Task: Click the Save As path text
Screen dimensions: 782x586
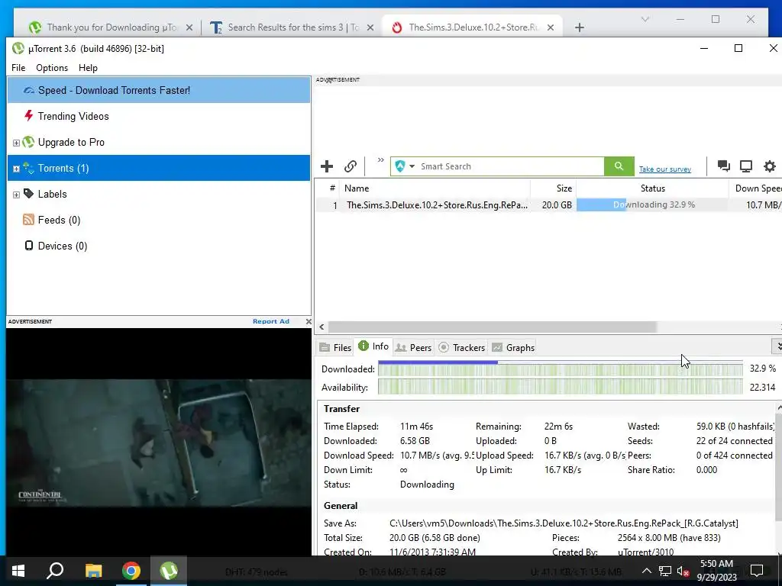Action: tap(564, 523)
